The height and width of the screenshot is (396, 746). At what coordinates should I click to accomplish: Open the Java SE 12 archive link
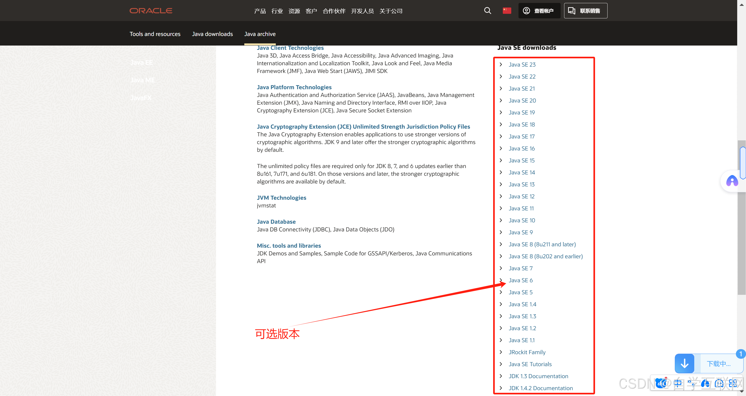click(x=522, y=197)
